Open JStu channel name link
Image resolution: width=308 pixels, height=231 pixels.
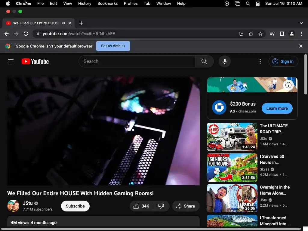[28, 203]
